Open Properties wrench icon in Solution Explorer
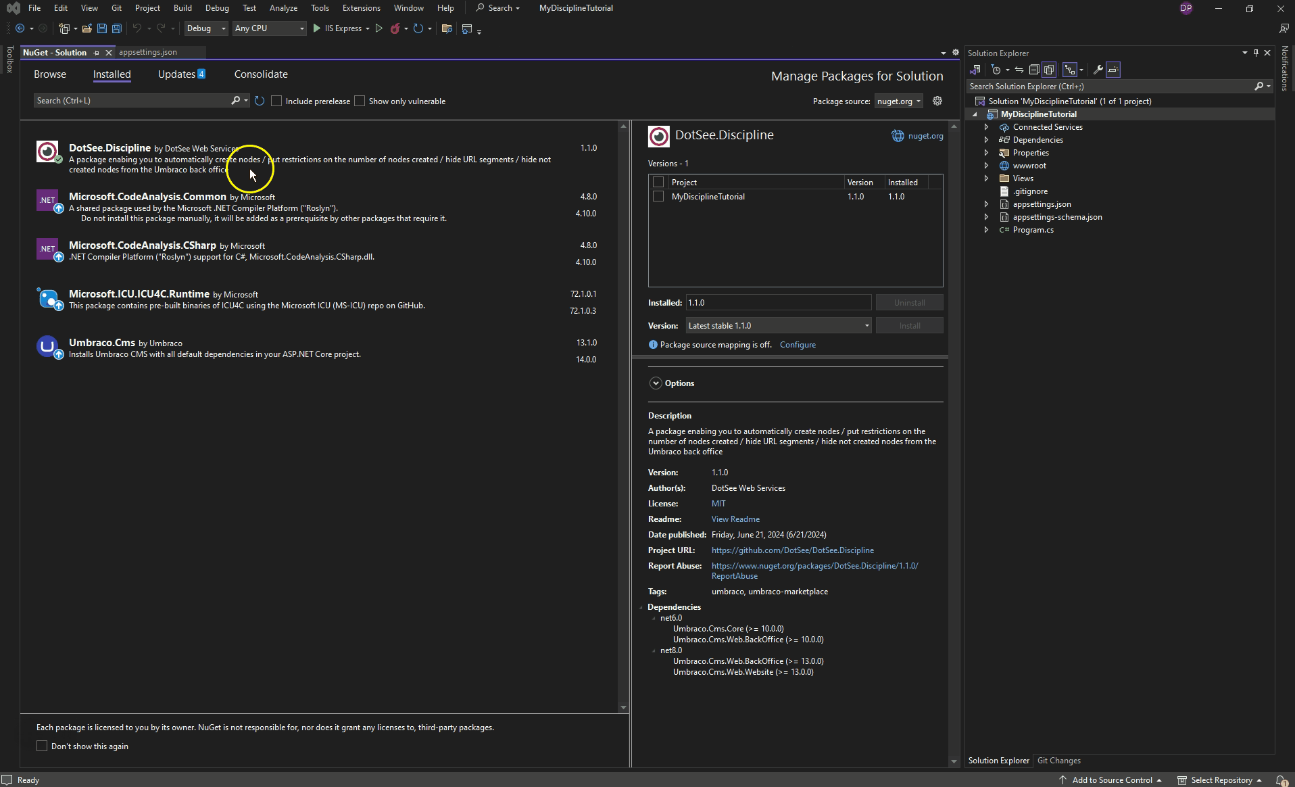Image resolution: width=1295 pixels, height=787 pixels. pos(1098,70)
